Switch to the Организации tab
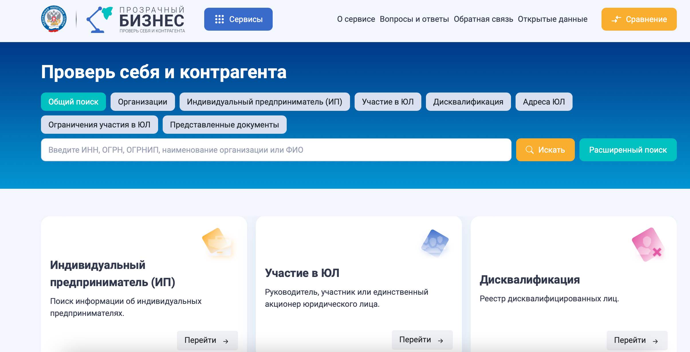 tap(143, 102)
